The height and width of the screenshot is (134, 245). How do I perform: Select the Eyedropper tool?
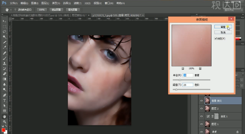pyautogui.click(x=4, y=48)
